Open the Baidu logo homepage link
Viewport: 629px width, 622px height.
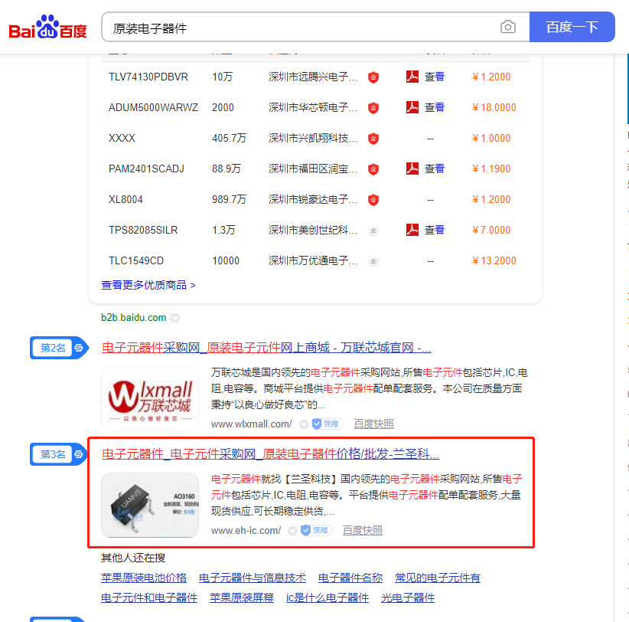tap(47, 27)
